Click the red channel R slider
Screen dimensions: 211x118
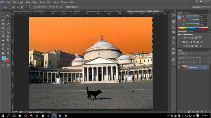pos(192,16)
